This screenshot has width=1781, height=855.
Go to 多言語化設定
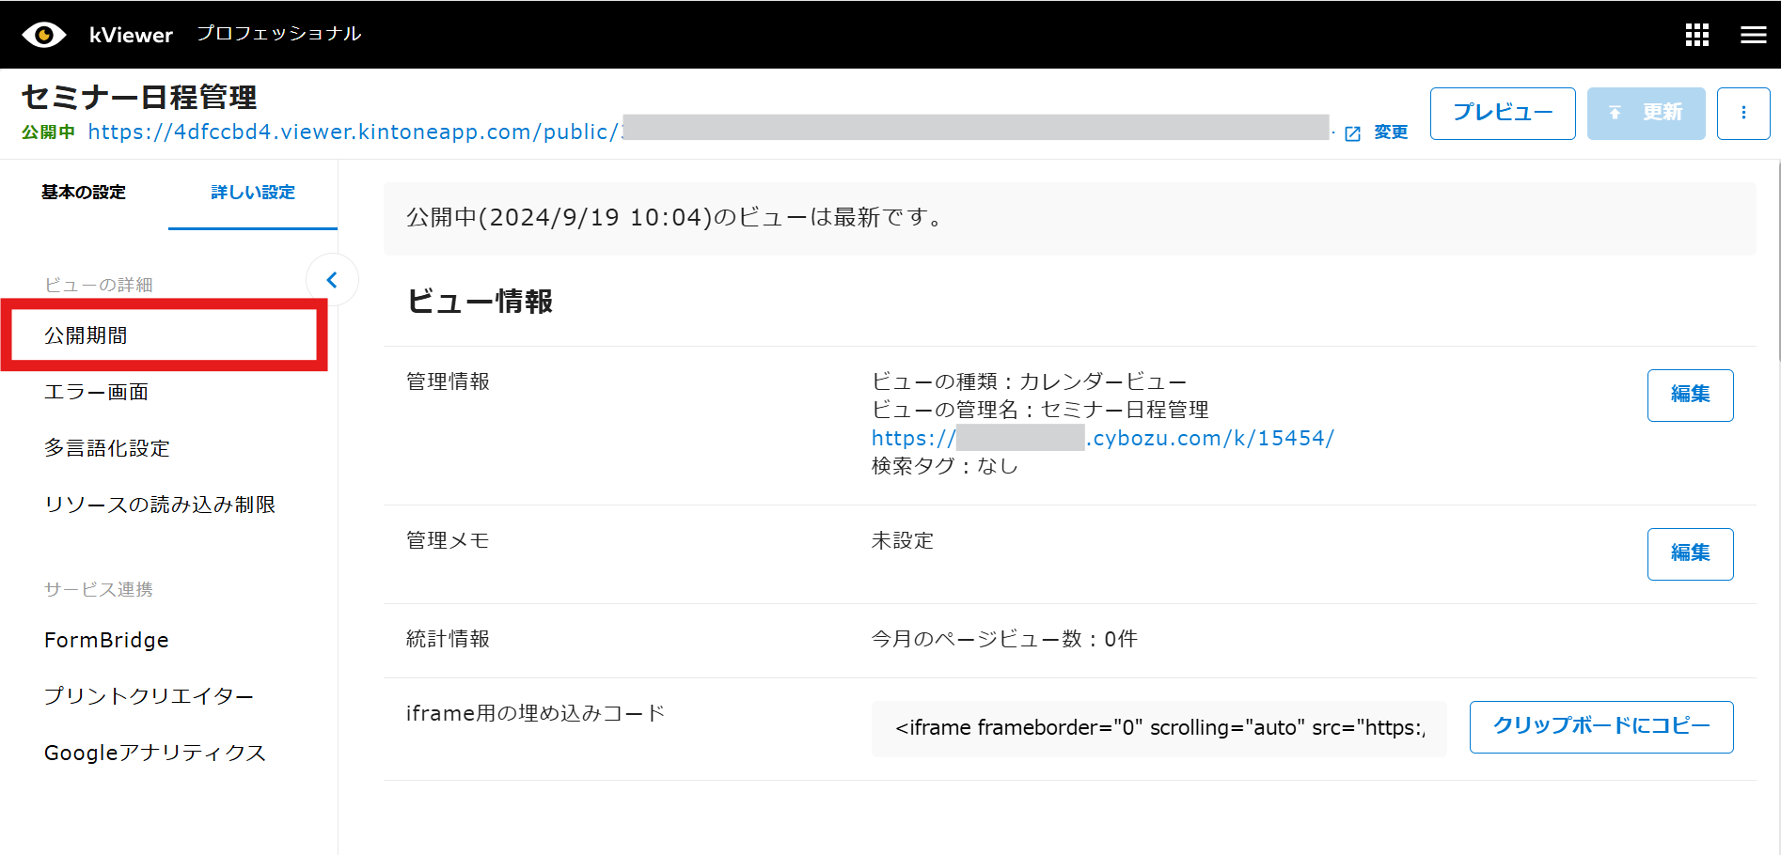106,448
